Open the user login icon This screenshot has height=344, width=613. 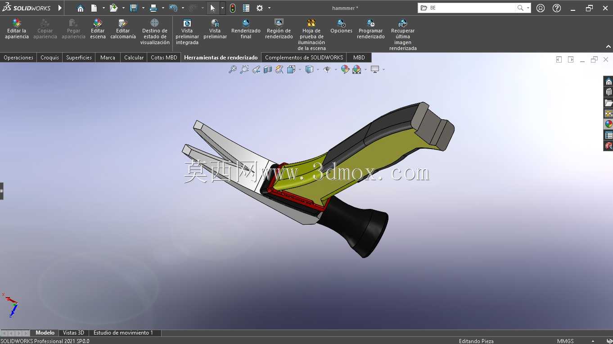[541, 8]
